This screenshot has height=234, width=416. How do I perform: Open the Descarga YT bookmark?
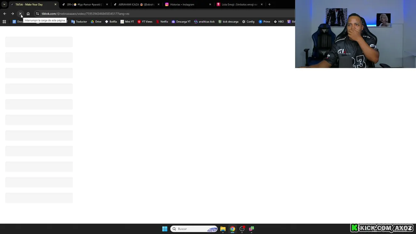181,22
